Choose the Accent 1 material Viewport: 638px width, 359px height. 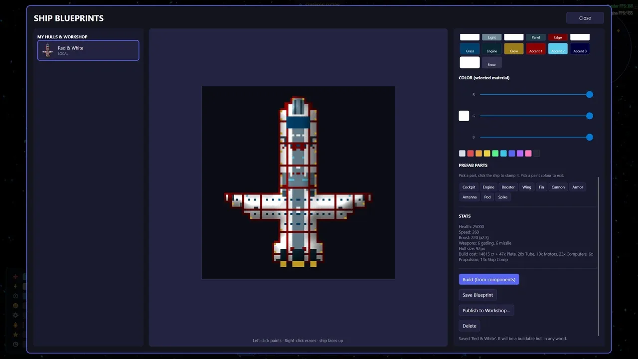[536, 49]
